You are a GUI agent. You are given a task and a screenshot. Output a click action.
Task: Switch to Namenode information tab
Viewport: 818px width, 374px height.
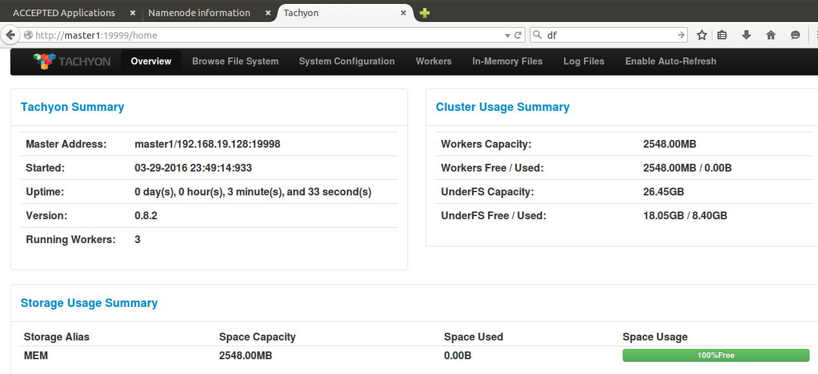pyautogui.click(x=199, y=13)
